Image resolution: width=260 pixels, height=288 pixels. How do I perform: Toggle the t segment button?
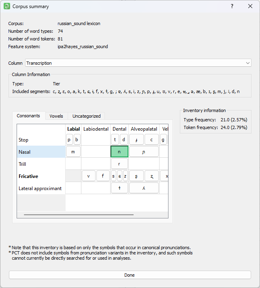tap(115, 140)
